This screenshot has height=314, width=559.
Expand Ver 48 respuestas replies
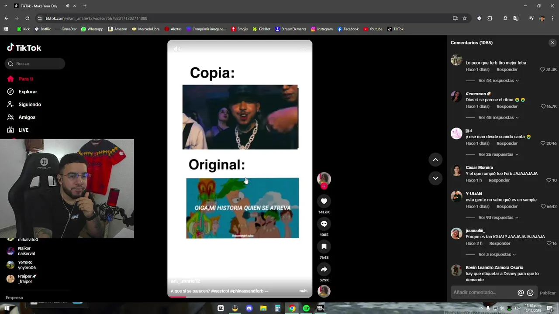click(x=498, y=117)
